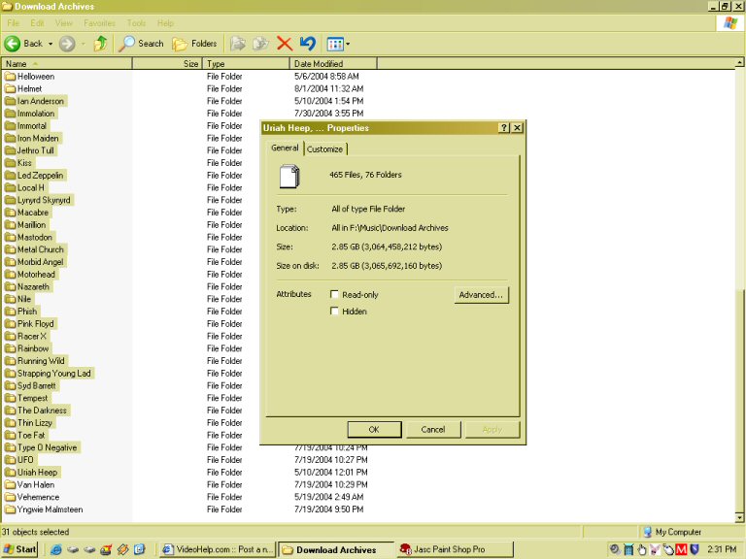Switch to Jasc Paint Shop Pro taskbar

(455, 549)
